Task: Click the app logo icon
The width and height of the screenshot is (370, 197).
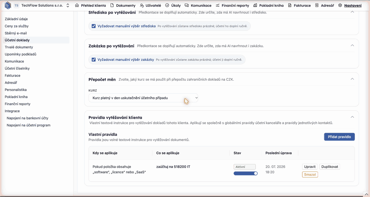Action: [8, 5]
